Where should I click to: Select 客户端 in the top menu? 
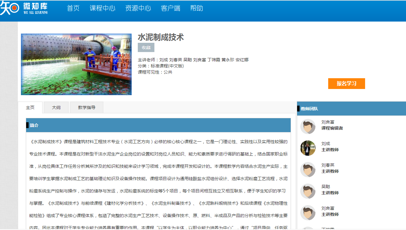tap(170, 8)
